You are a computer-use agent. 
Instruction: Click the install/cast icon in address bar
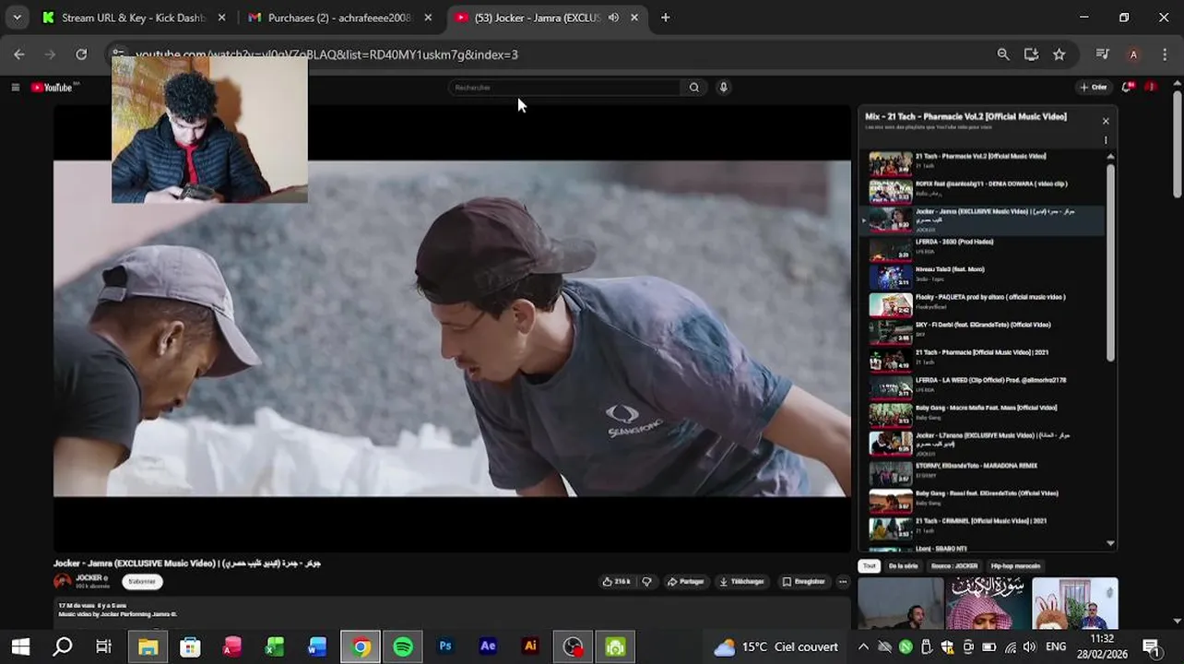[1031, 54]
